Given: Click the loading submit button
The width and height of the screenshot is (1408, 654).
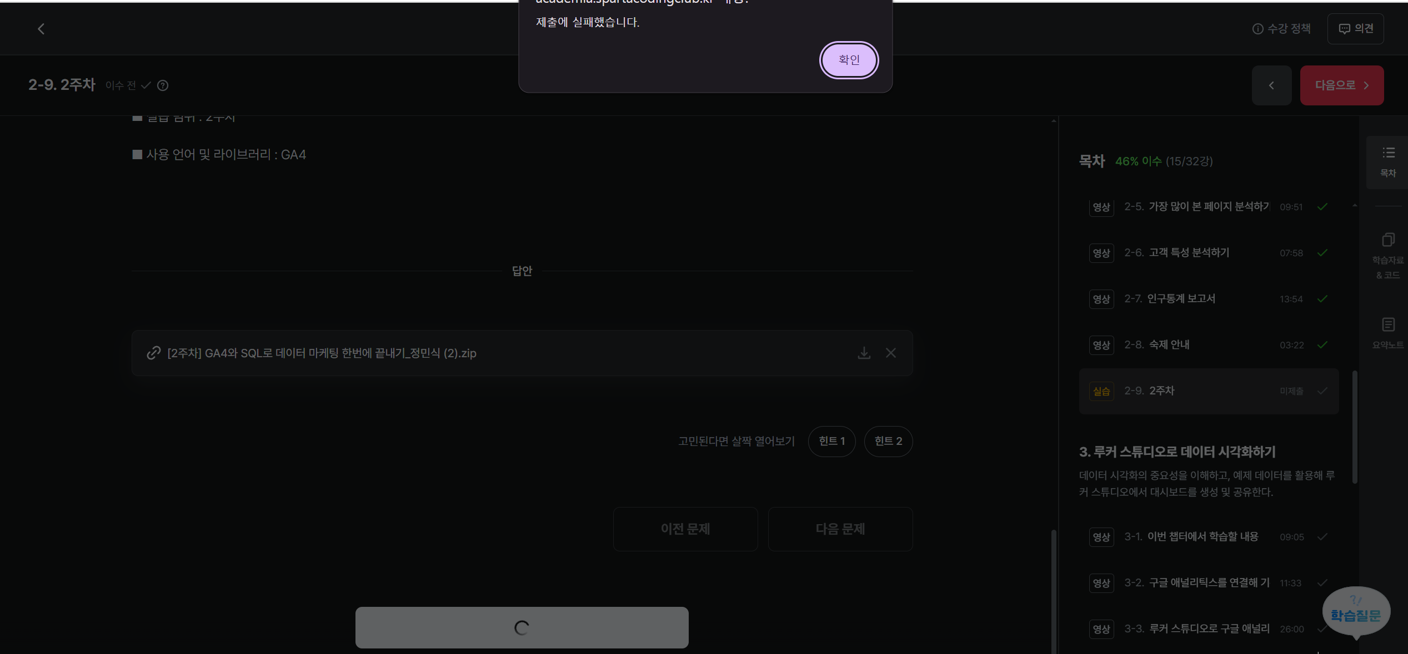Looking at the screenshot, I should 522,627.
